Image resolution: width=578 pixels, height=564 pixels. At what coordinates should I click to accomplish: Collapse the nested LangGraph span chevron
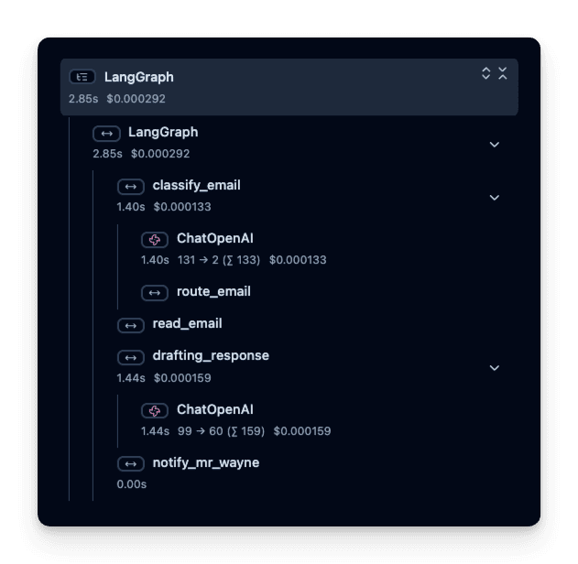(495, 145)
